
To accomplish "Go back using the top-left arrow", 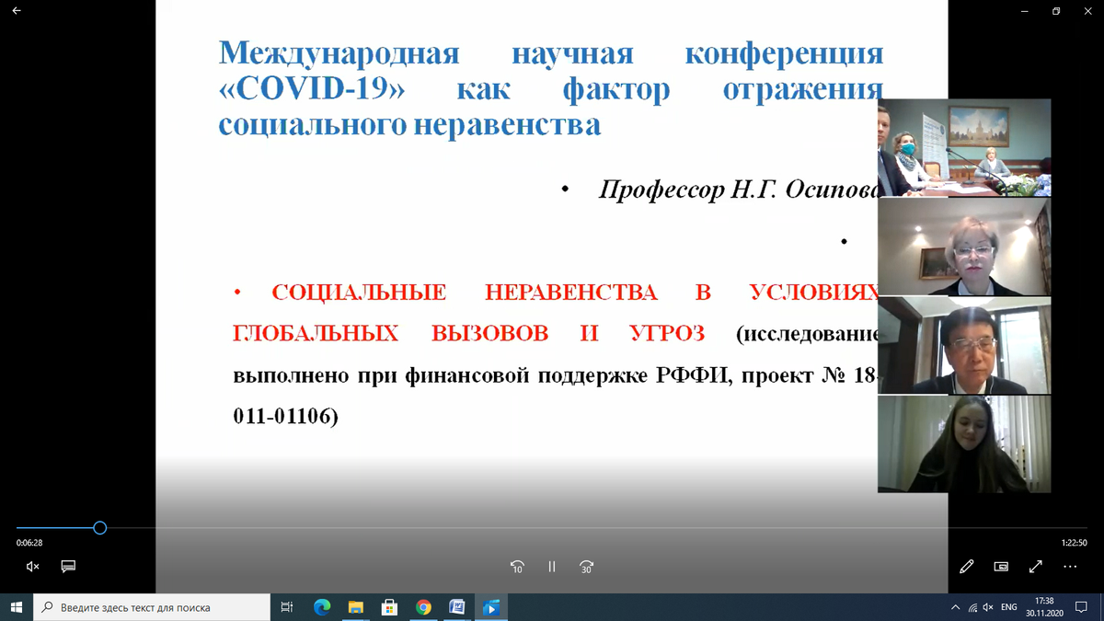I will 17,11.
